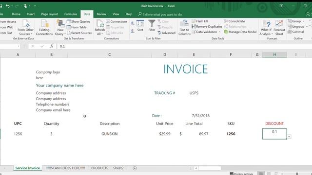Screen dimensions: 312x175
Task: Expand the Group dropdown arrow
Action: coord(303,21)
